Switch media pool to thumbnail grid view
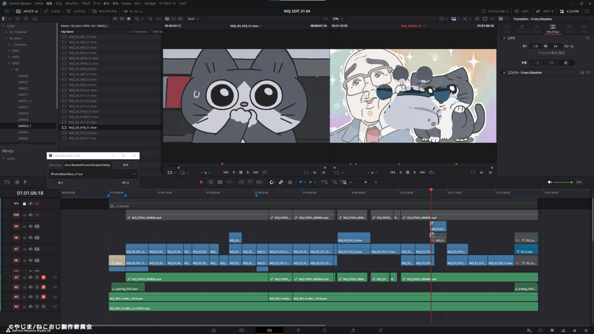 click(x=122, y=18)
